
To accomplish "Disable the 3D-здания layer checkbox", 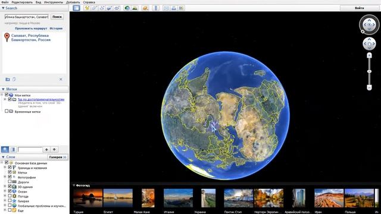I will tap(10, 186).
